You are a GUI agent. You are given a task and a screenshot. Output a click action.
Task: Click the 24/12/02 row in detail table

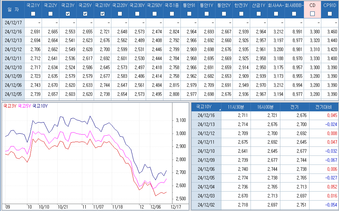pos(206,205)
